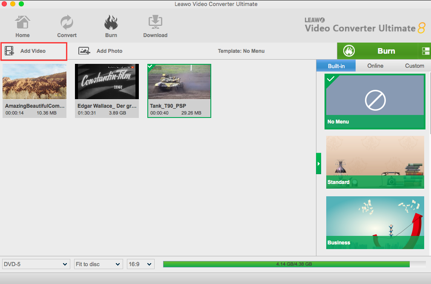Viewport: 431px width, 284px height.
Task: Click the Leawo Video Converter Ultimate logo
Action: point(365,26)
